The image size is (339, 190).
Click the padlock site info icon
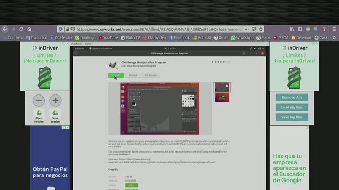[x=68, y=29]
